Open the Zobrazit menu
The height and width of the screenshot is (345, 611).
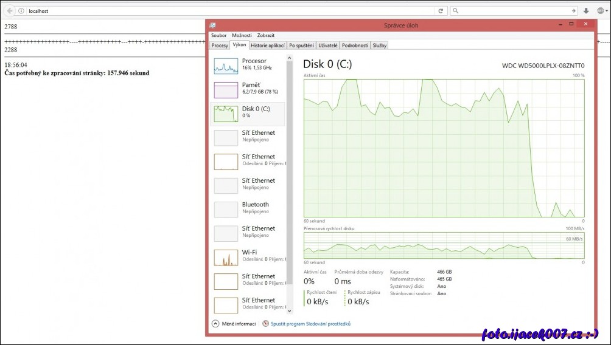coord(265,36)
